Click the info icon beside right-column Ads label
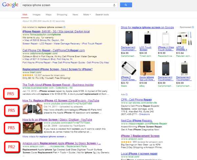Viewport: 197px width, 160px height. 127,94
